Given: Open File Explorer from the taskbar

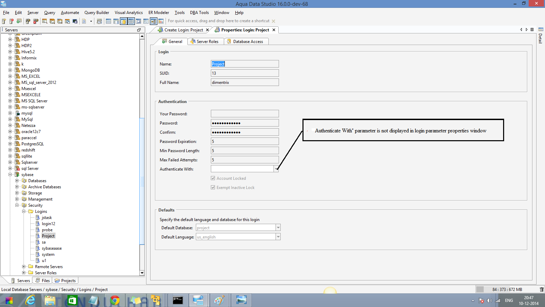Looking at the screenshot, I should (50, 300).
